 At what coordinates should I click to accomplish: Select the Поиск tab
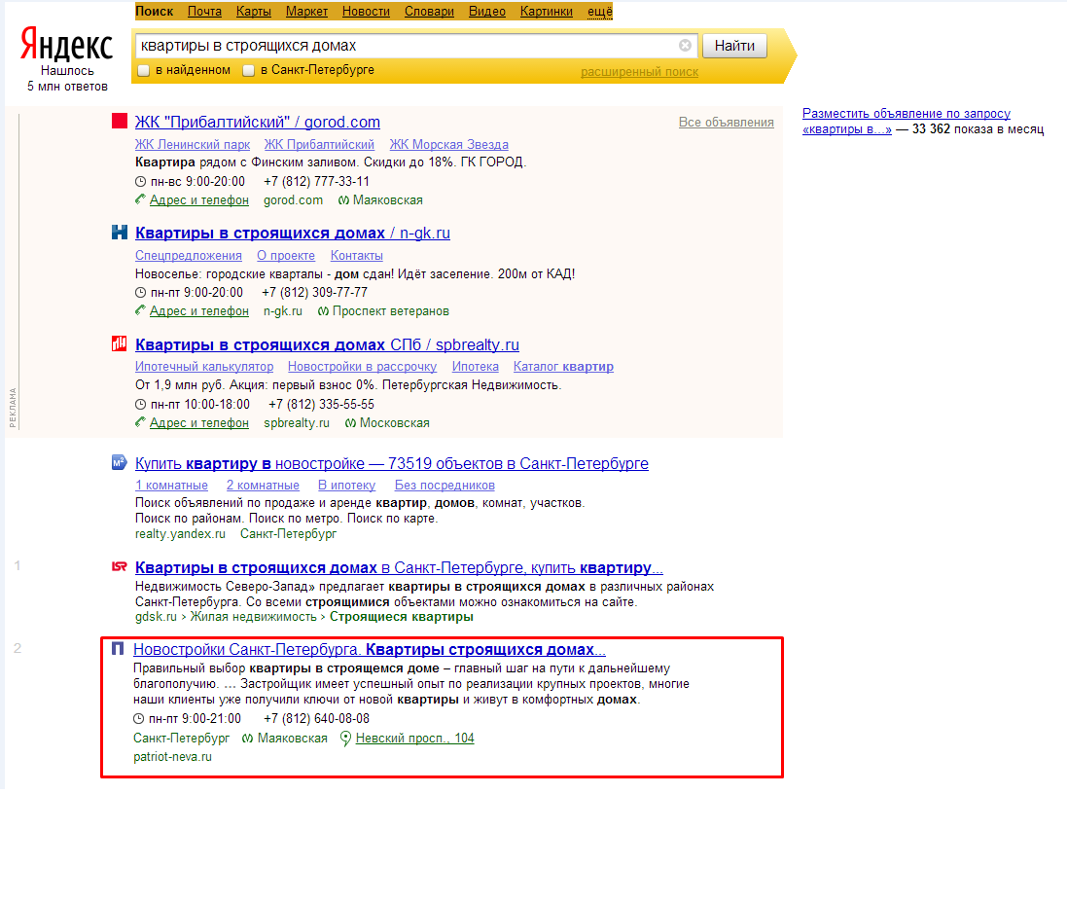tap(154, 12)
